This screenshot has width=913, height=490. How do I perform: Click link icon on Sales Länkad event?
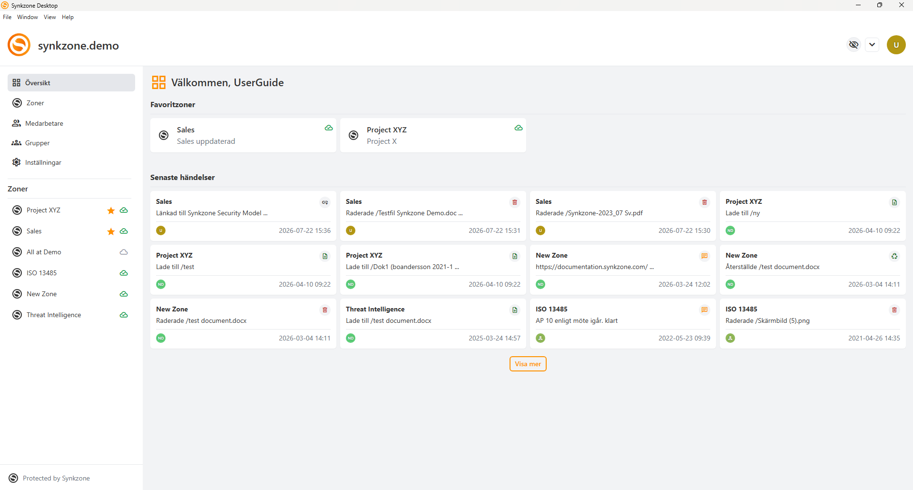(325, 202)
